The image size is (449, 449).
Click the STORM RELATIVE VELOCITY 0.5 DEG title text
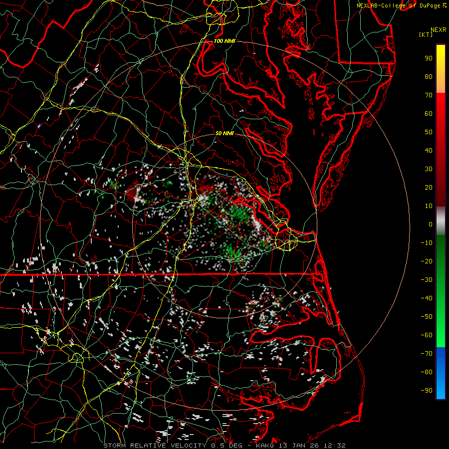(173, 446)
